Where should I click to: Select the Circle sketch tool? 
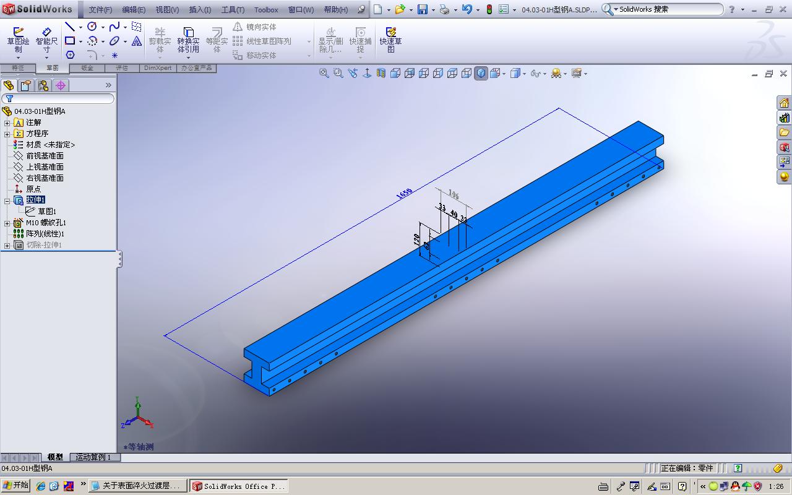(x=92, y=27)
